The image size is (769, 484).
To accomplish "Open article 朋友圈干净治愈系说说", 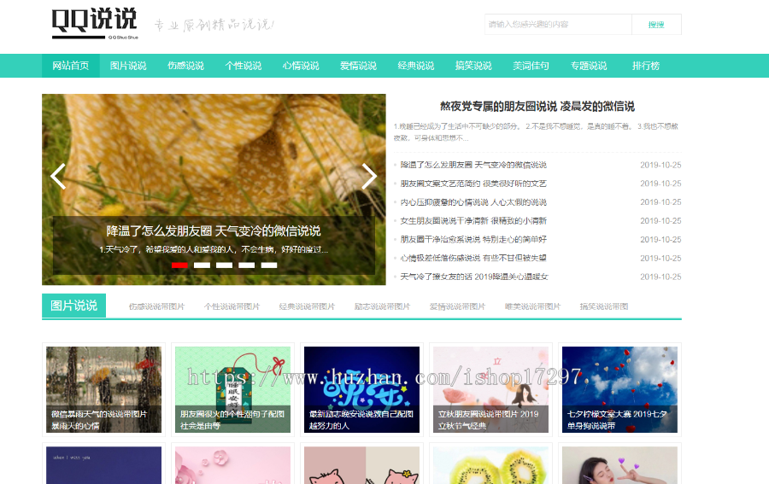I will click(473, 240).
